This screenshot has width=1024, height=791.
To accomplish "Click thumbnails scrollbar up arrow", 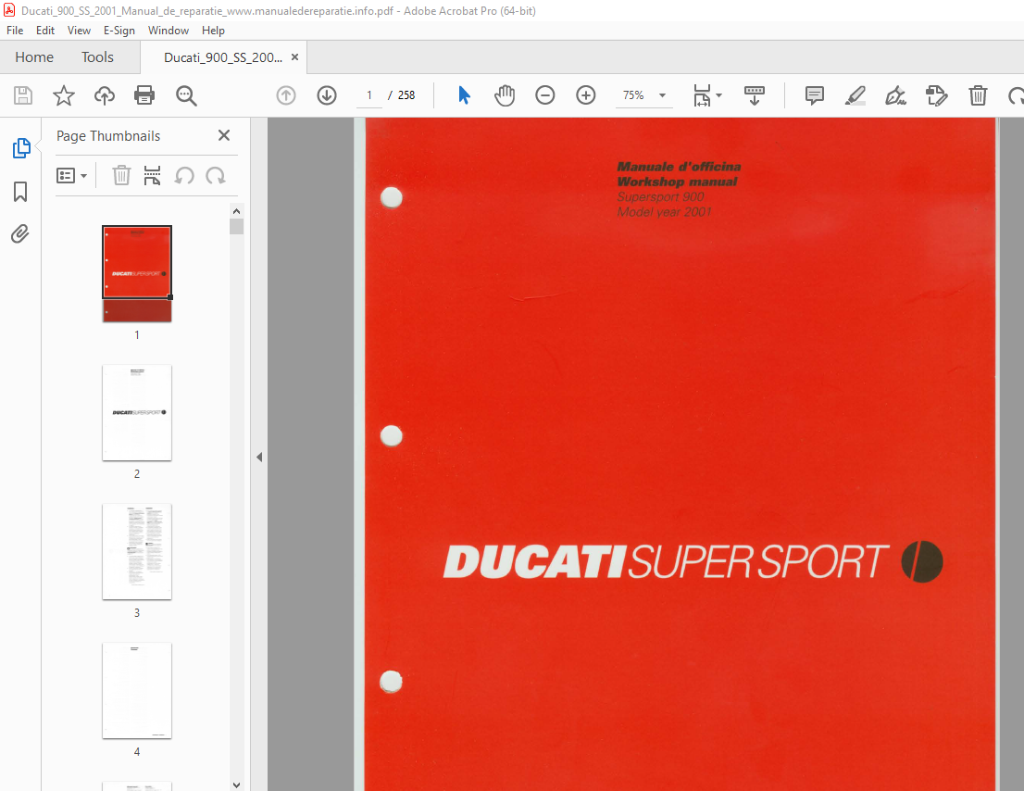I will 236,211.
